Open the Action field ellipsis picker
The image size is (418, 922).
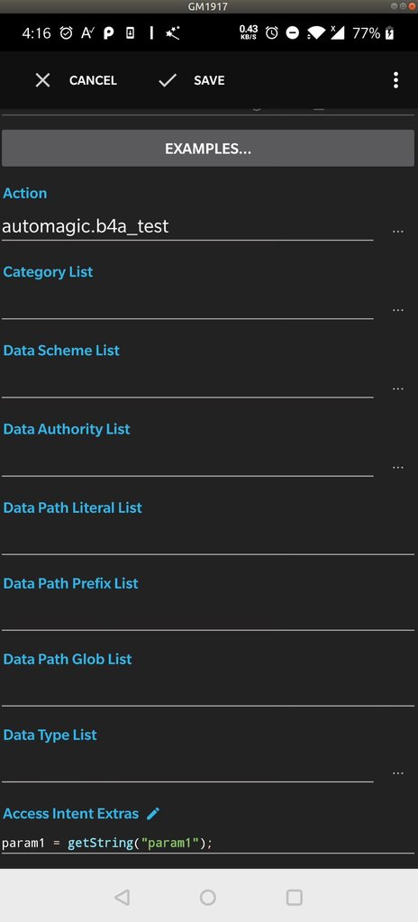[398, 232]
